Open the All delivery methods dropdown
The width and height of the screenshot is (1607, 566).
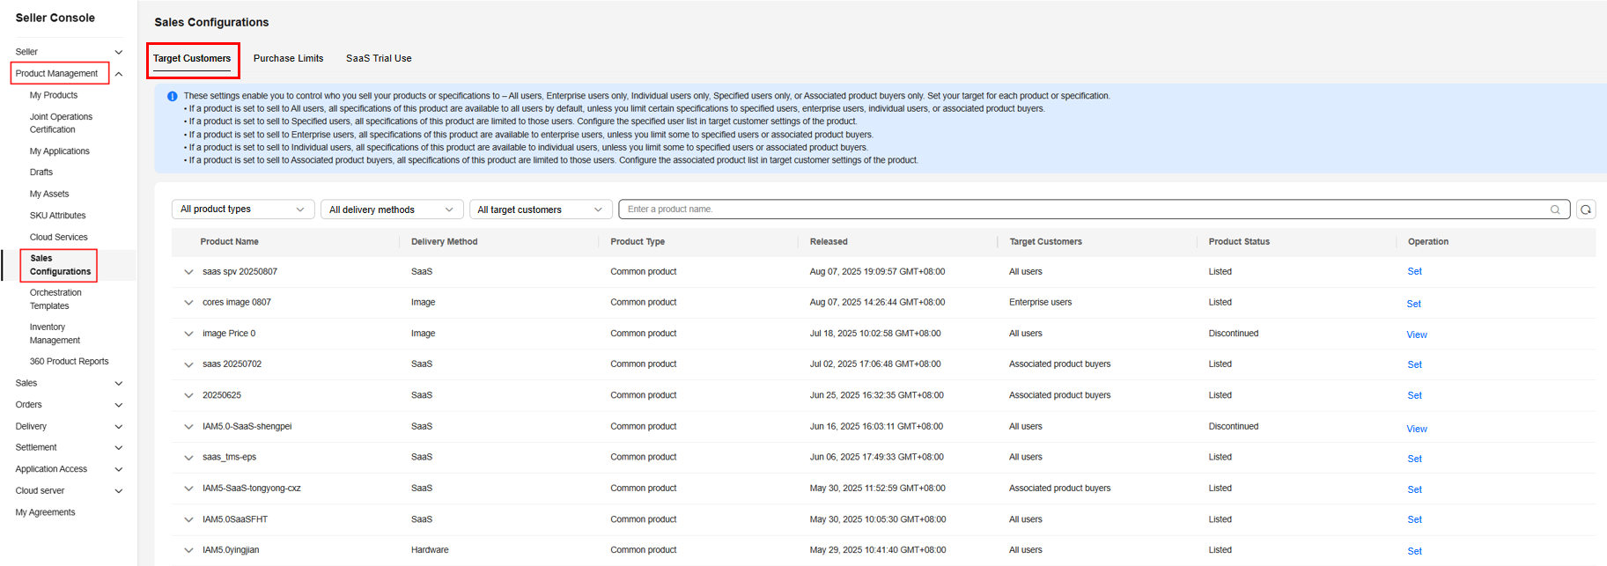[391, 209]
